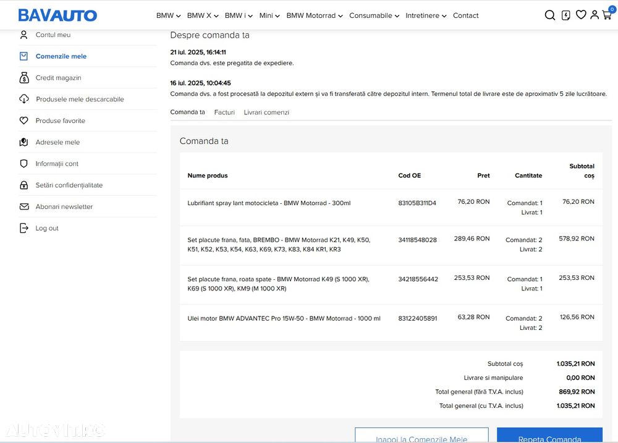This screenshot has width=618, height=443.
Task: Switch to the Livrari comenzi tab
Action: [266, 112]
